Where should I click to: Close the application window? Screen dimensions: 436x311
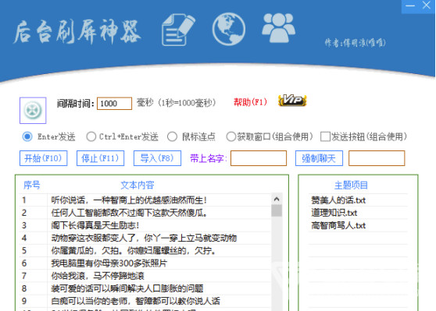click(x=427, y=5)
